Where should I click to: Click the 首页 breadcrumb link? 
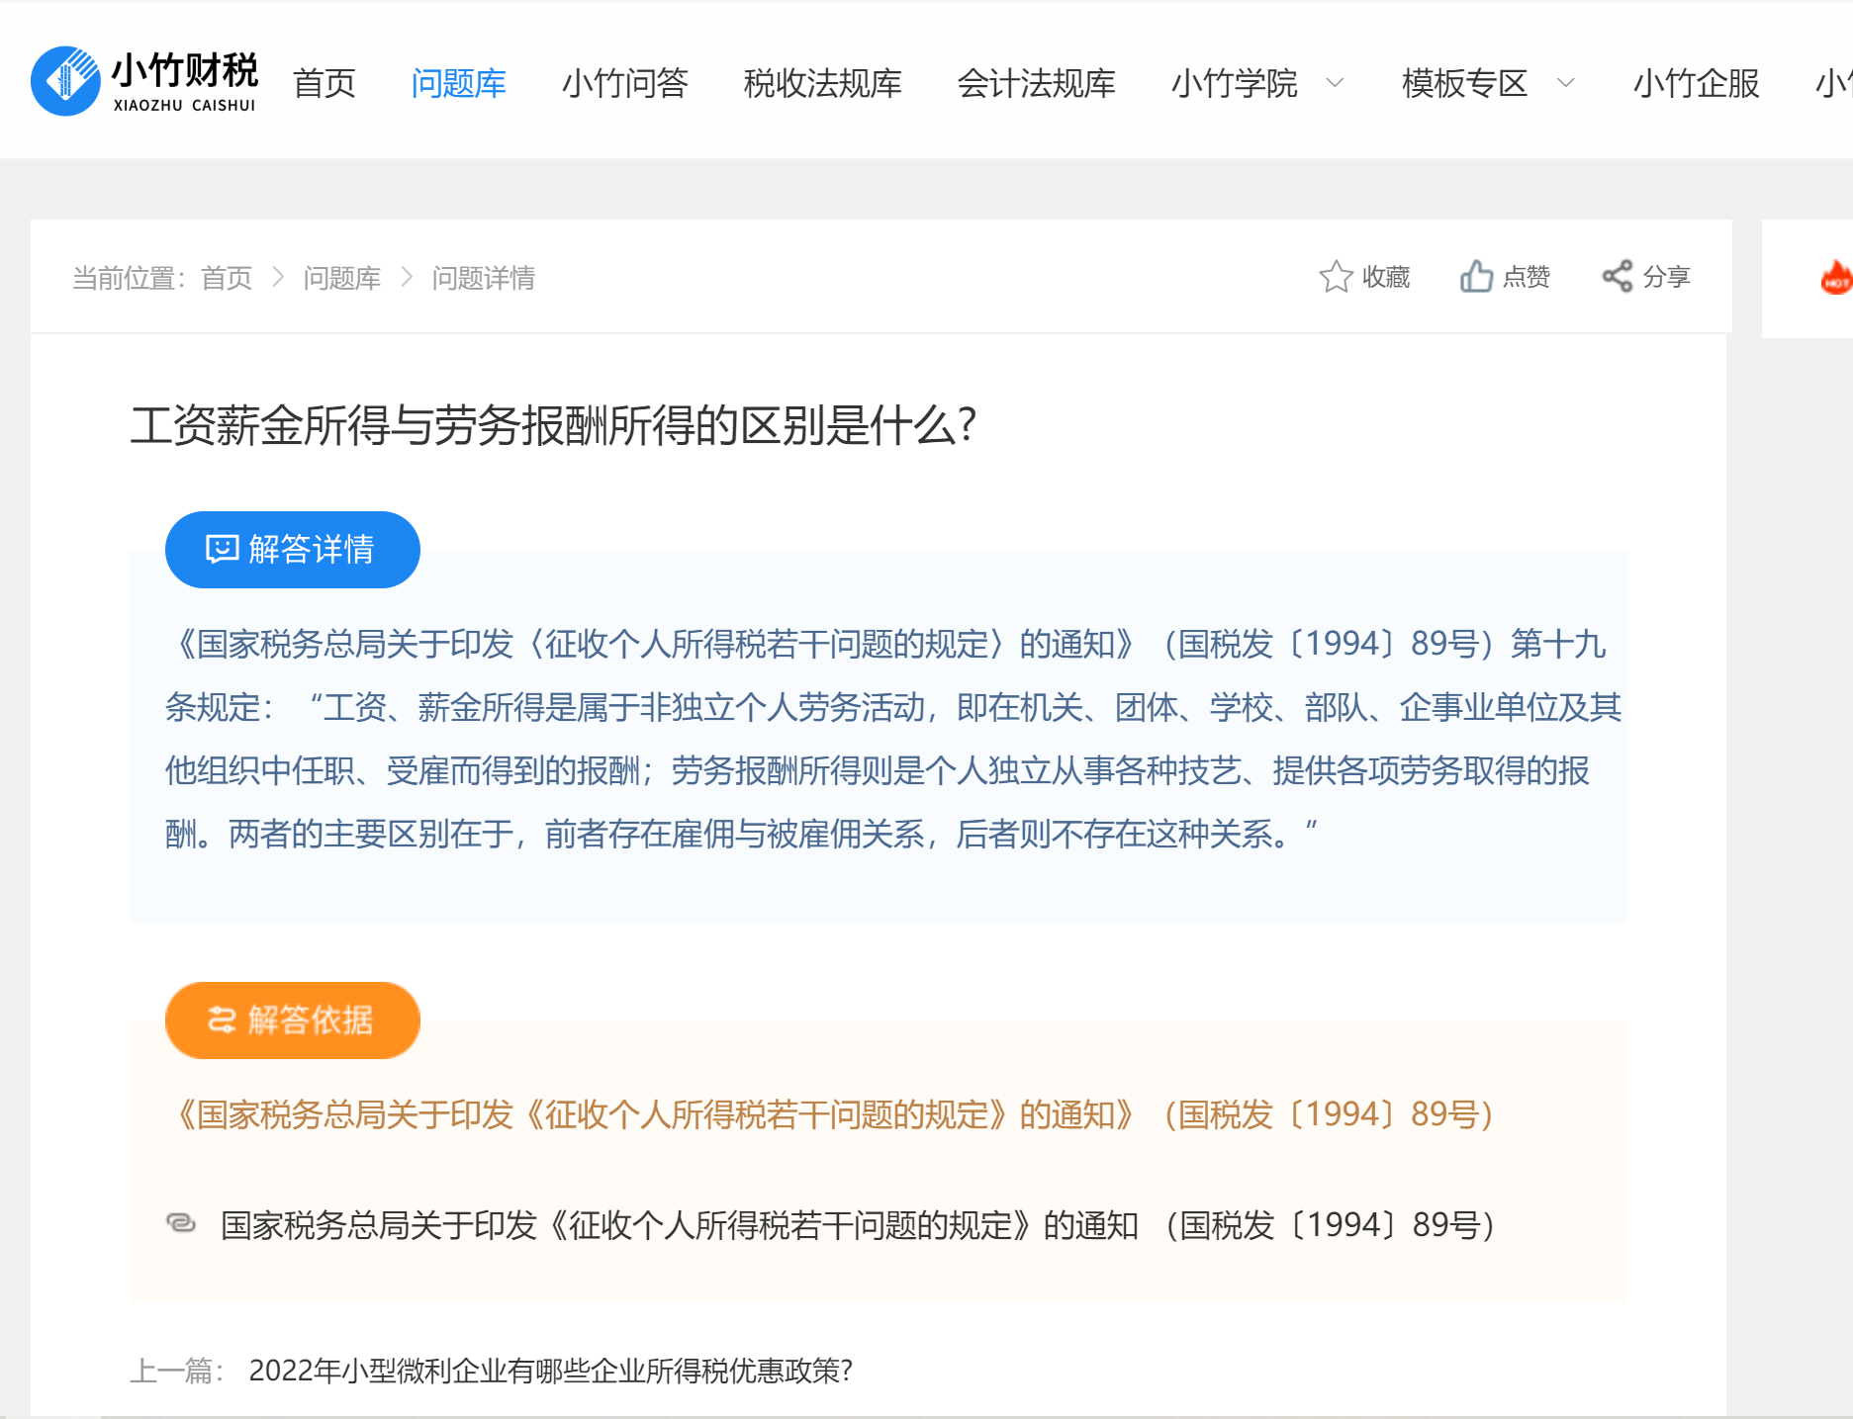pos(227,278)
